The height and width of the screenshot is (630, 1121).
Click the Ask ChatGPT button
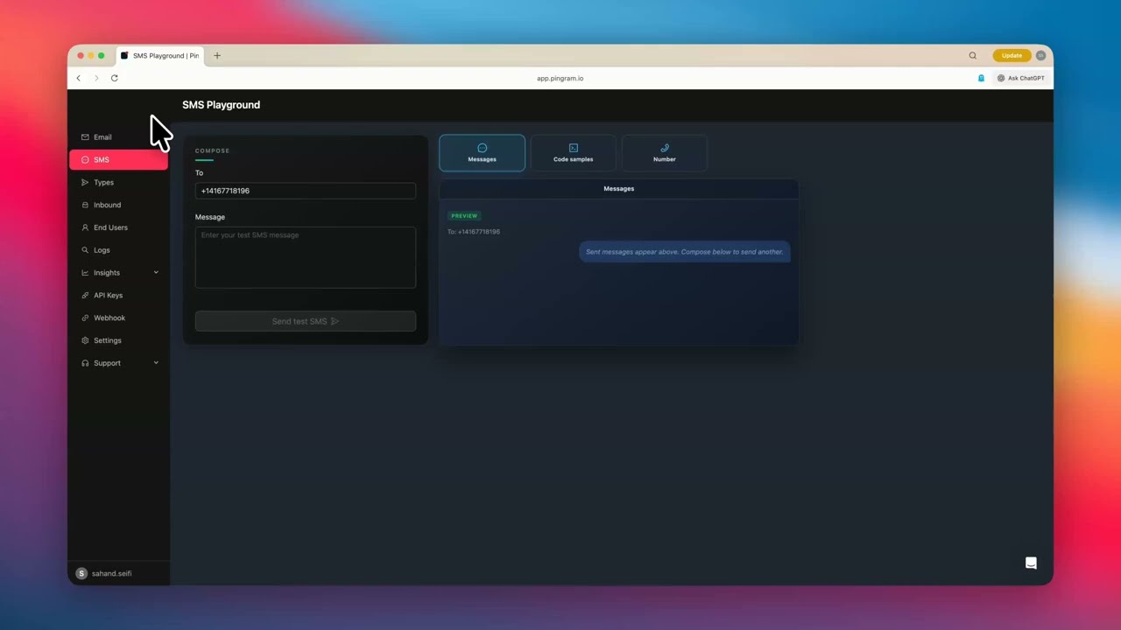(x=1021, y=78)
